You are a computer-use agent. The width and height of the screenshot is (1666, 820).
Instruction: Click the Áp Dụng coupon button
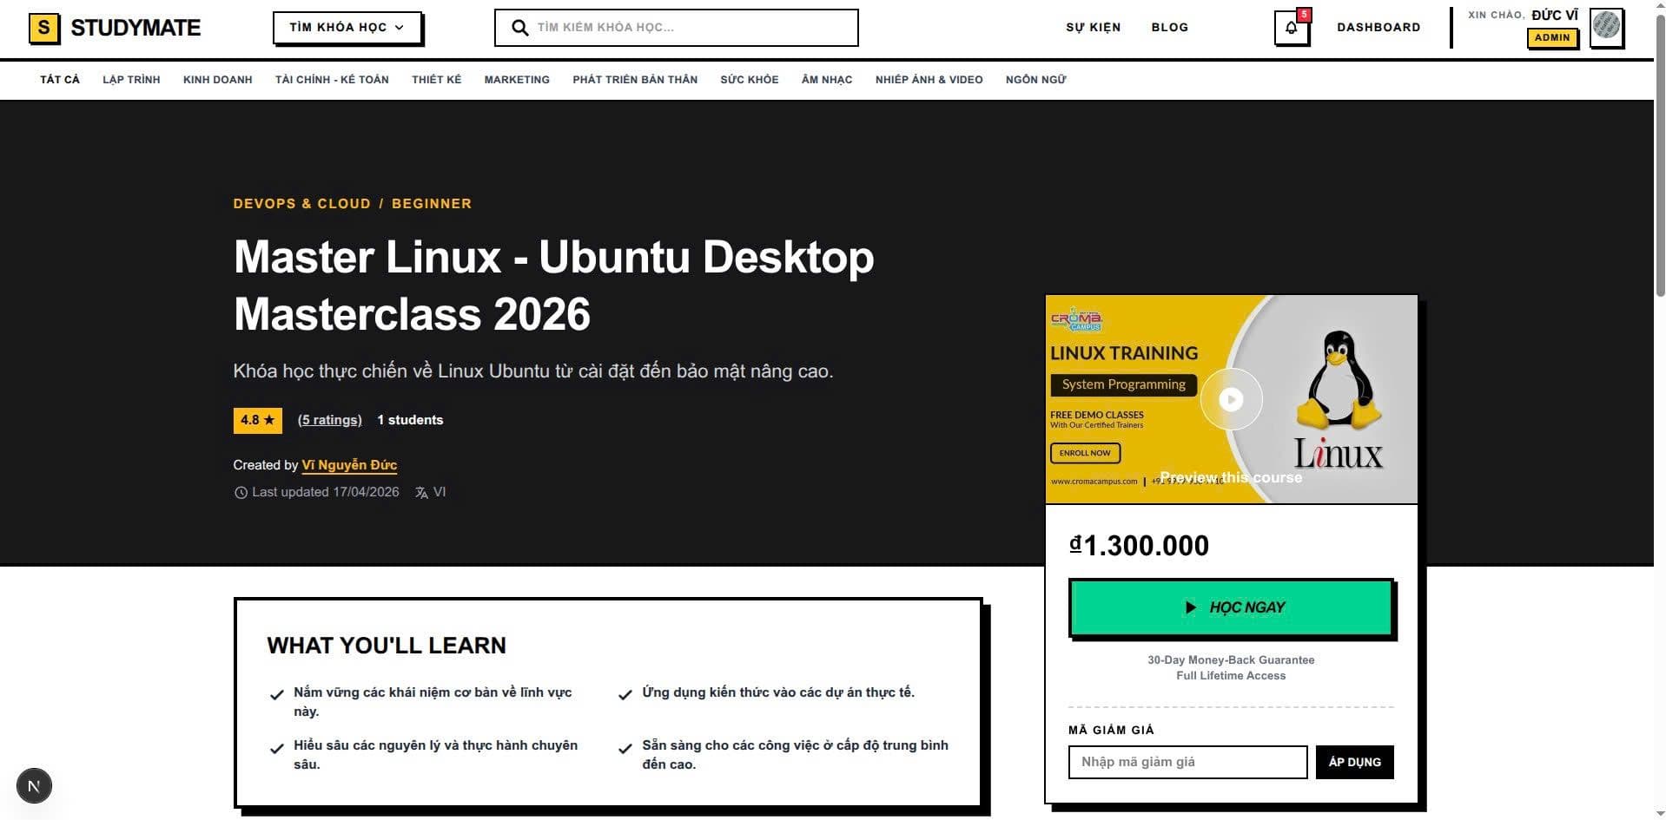point(1354,762)
